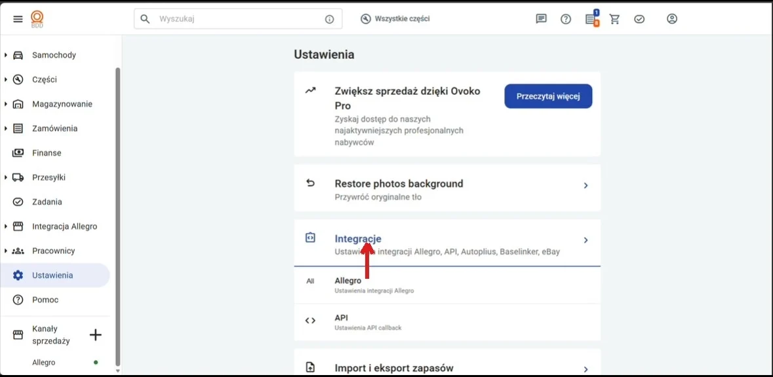Expand the Części tree arrow
This screenshot has width=773, height=377.
pos(5,79)
